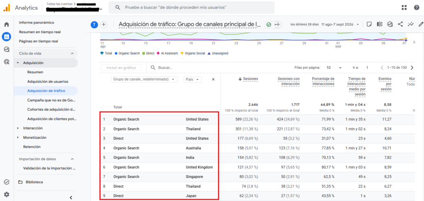The height and width of the screenshot is (201, 424).
Task: Open Biblioteca folder
Action: [x=31, y=182]
